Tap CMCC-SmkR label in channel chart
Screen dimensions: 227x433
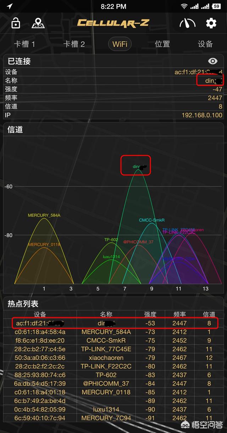(152, 220)
